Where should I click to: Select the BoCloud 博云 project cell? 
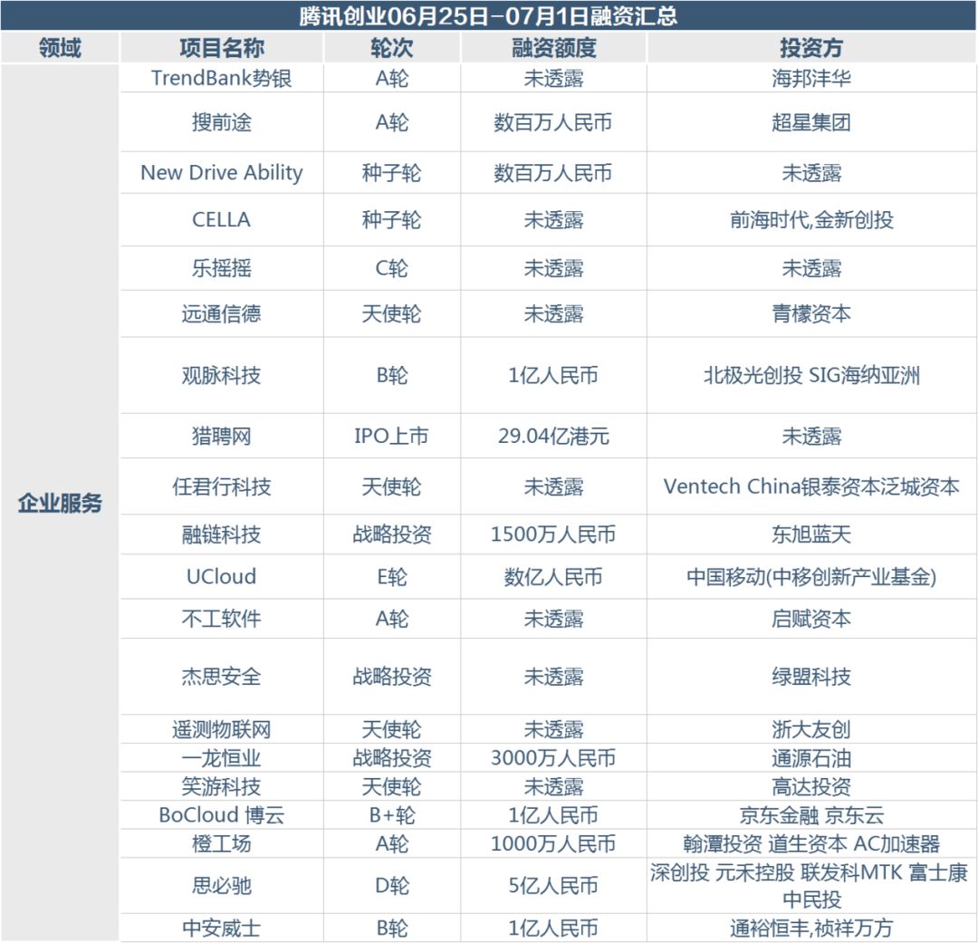[x=222, y=815]
